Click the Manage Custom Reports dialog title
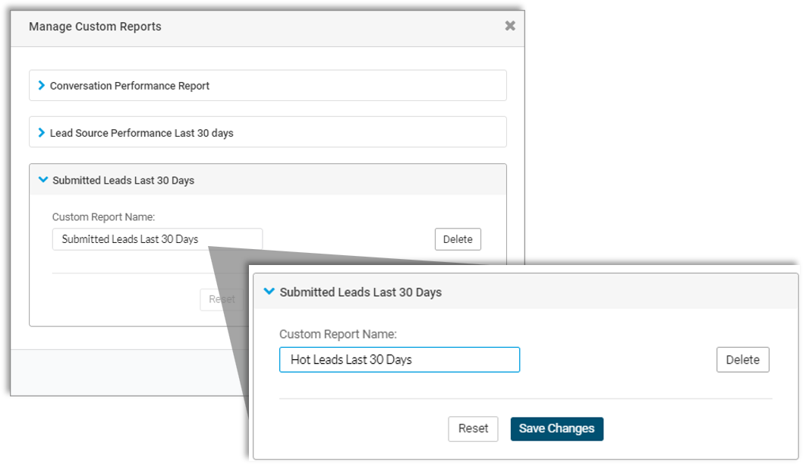 pyautogui.click(x=95, y=27)
